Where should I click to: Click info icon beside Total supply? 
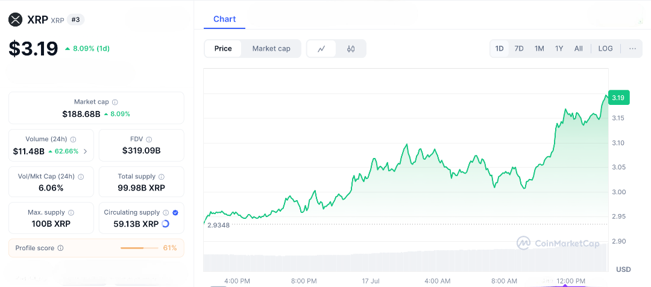[x=162, y=177]
